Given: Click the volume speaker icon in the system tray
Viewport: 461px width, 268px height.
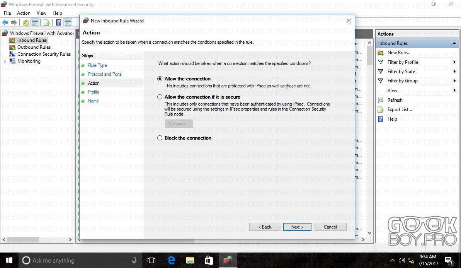Looking at the screenshot, I should [401, 260].
